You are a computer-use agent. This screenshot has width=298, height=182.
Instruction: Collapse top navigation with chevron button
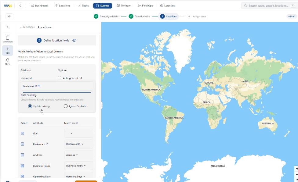20,6
